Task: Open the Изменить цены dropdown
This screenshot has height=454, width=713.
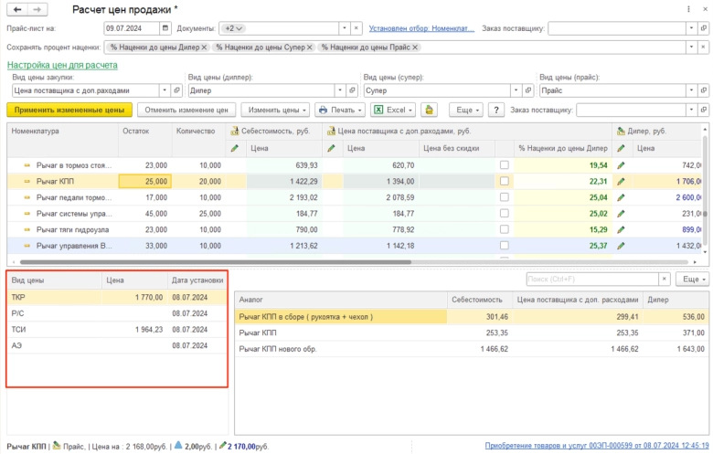Action: tap(276, 110)
